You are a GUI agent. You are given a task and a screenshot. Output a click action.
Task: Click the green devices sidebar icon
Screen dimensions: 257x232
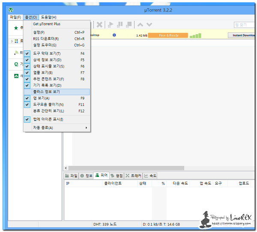pyautogui.click(x=16, y=64)
